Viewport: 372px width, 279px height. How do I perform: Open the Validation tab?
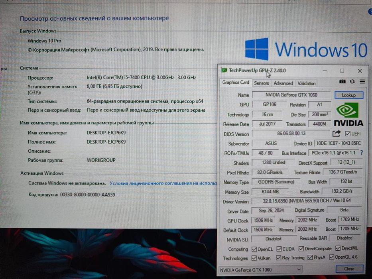tap(306, 83)
